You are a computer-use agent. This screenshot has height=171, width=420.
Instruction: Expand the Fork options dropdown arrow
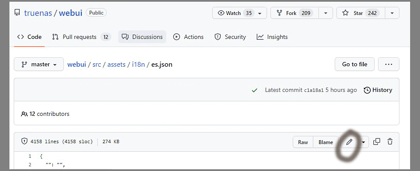[326, 13]
